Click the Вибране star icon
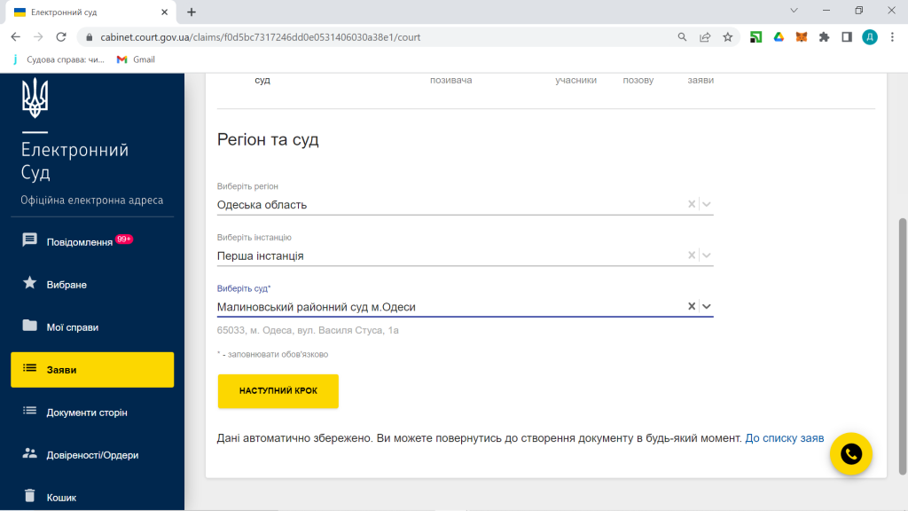This screenshot has height=511, width=908. click(30, 283)
